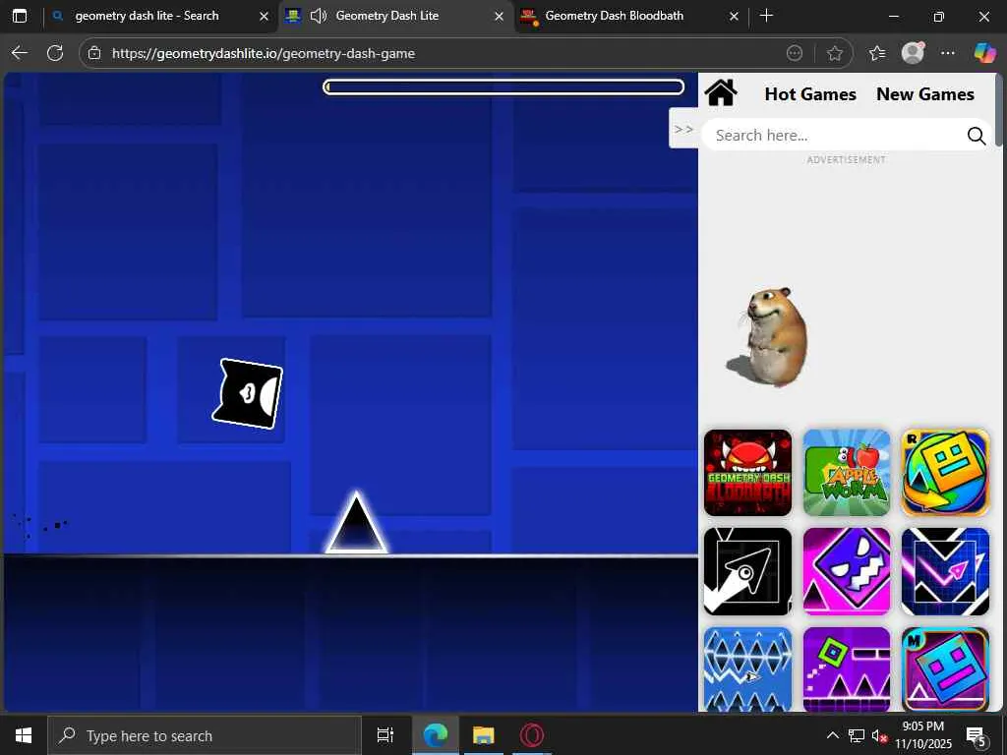
Task: Go back to previous page
Action: [x=20, y=53]
